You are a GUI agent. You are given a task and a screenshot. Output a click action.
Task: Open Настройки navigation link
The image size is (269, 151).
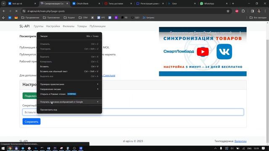pos(53,26)
